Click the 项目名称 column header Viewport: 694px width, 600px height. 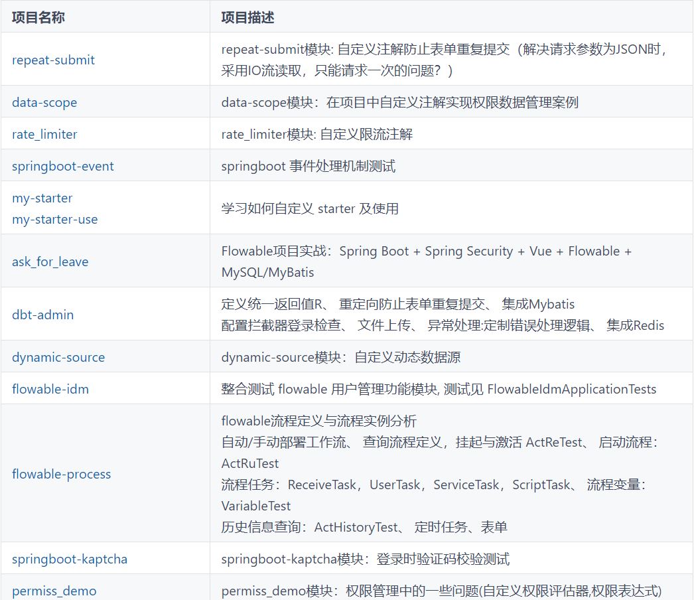pos(38,17)
